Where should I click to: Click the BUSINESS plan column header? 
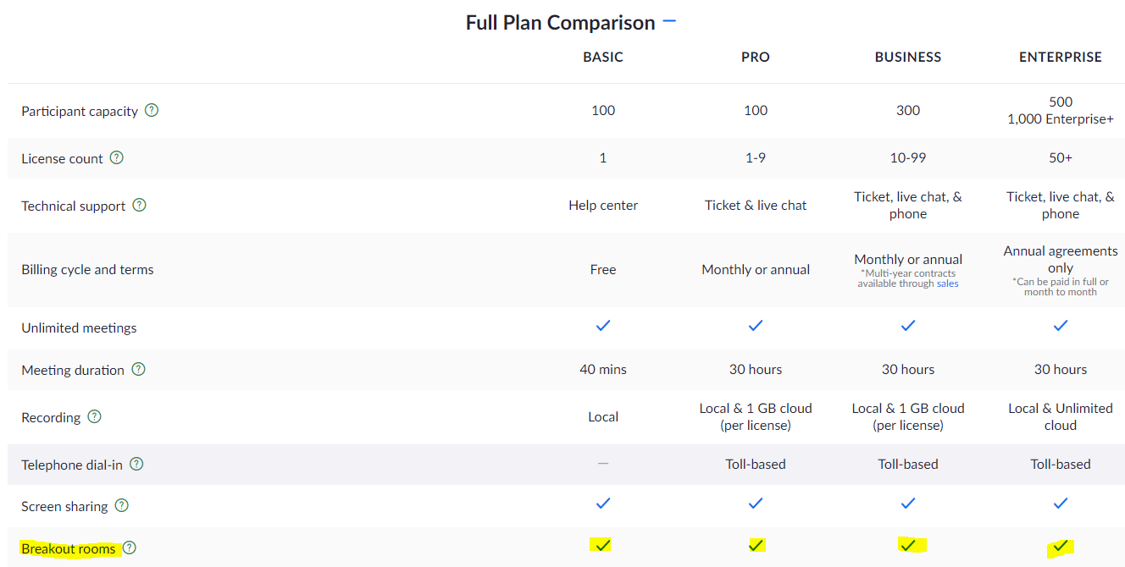(908, 58)
